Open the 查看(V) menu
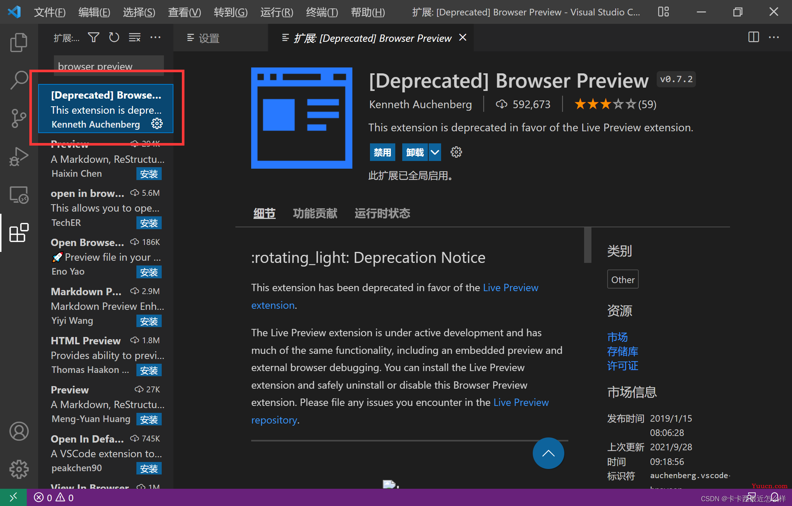This screenshot has height=506, width=792. coord(184,12)
